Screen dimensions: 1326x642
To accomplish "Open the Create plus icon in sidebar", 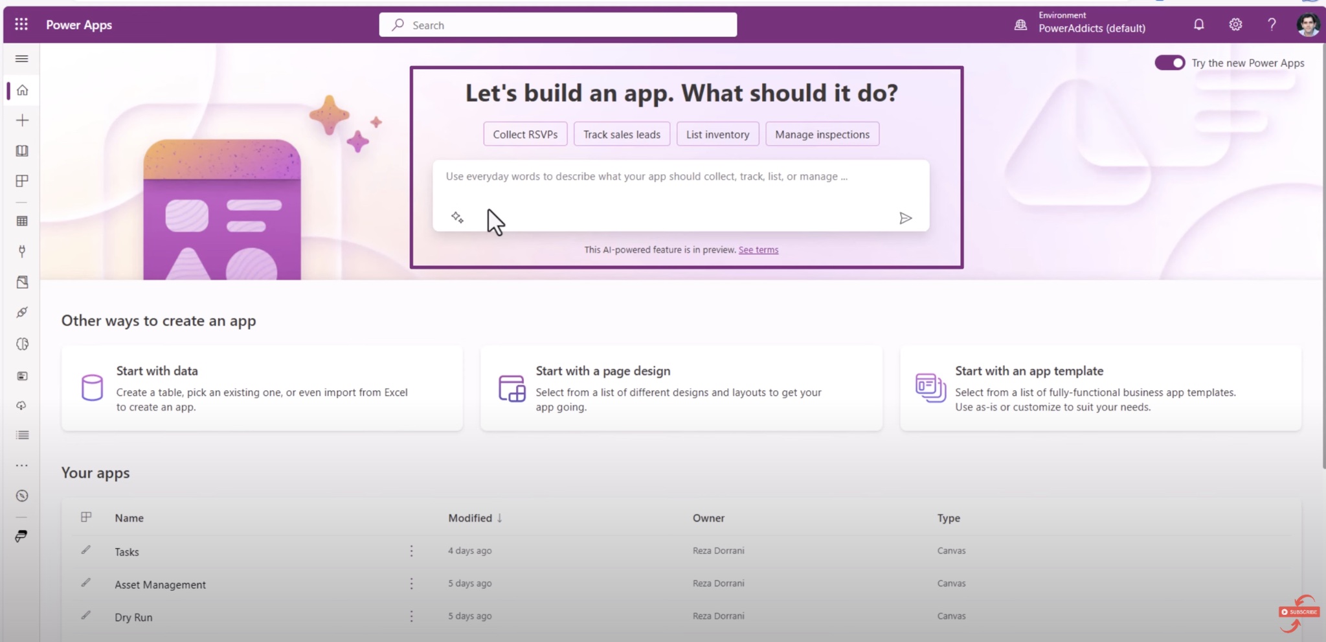I will pos(22,120).
